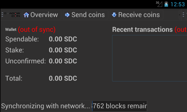Open the Receive coins tab

pos(136,15)
